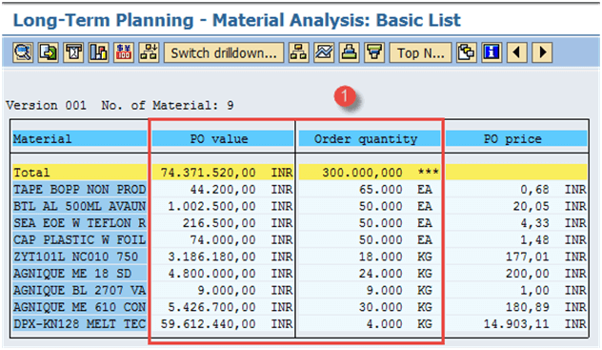602x350 pixels.
Task: Click the stamp-shaped toolbar icon
Action: point(349,52)
